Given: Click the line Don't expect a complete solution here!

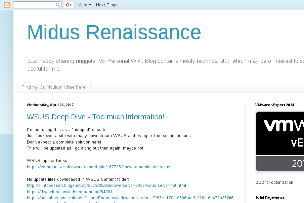Looking at the screenshot, I should coord(64,142).
